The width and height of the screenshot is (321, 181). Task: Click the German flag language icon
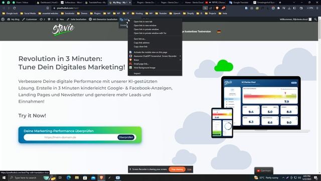219,32
